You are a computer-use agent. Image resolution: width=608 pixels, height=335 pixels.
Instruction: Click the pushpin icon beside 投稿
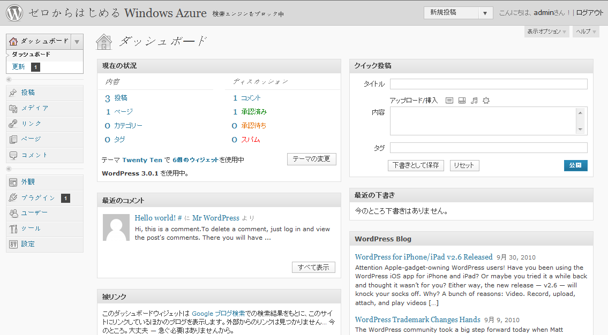(x=13, y=93)
